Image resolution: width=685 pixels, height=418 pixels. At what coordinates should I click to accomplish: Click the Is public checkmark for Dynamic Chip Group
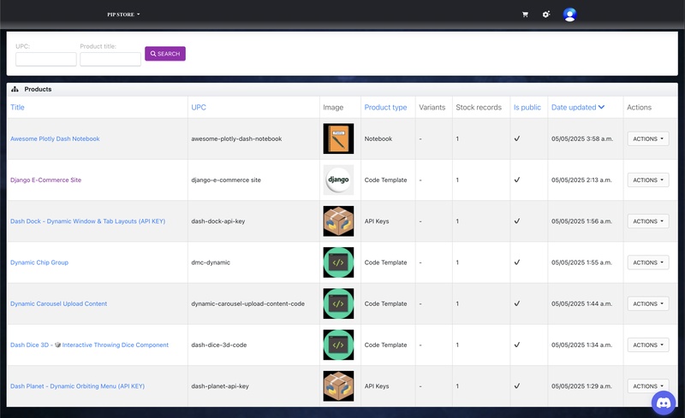click(x=517, y=262)
